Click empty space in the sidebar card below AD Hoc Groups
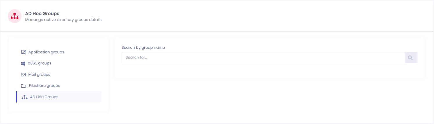Image resolution: width=434 pixels, height=124 pixels. pyautogui.click(x=59, y=107)
